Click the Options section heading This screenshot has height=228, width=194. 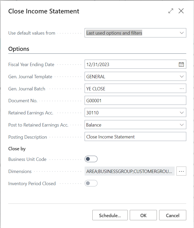[x=19, y=49]
